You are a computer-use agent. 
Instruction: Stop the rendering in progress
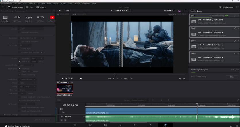click(x=232, y=77)
